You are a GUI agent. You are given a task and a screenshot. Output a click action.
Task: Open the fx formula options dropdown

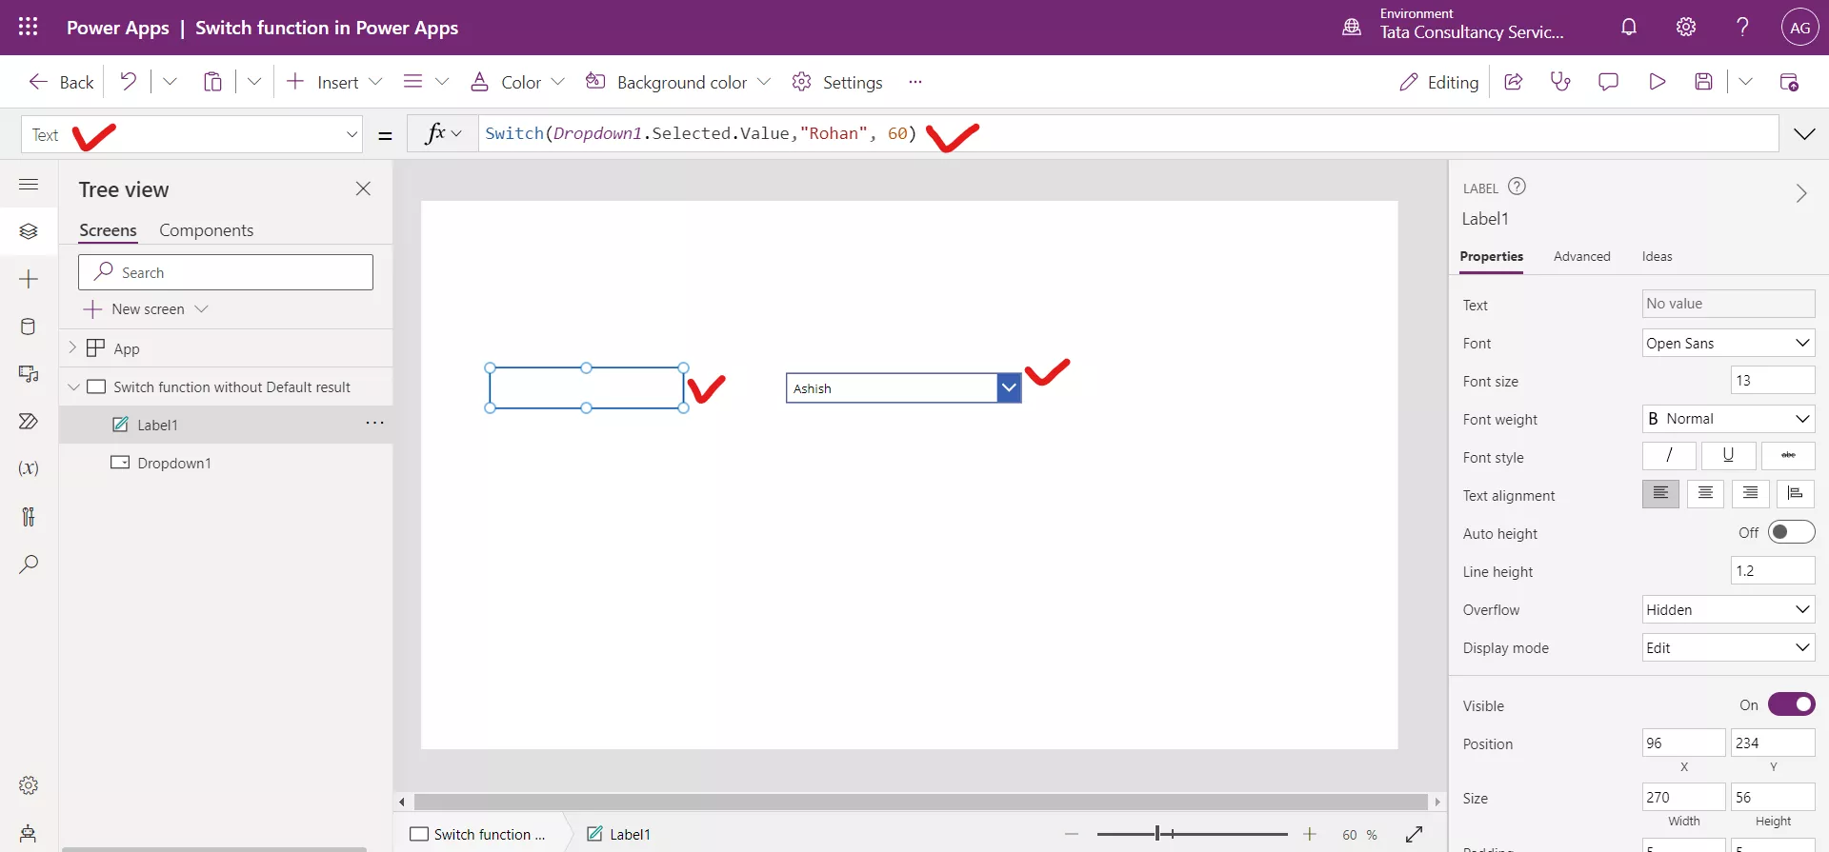[x=443, y=133]
